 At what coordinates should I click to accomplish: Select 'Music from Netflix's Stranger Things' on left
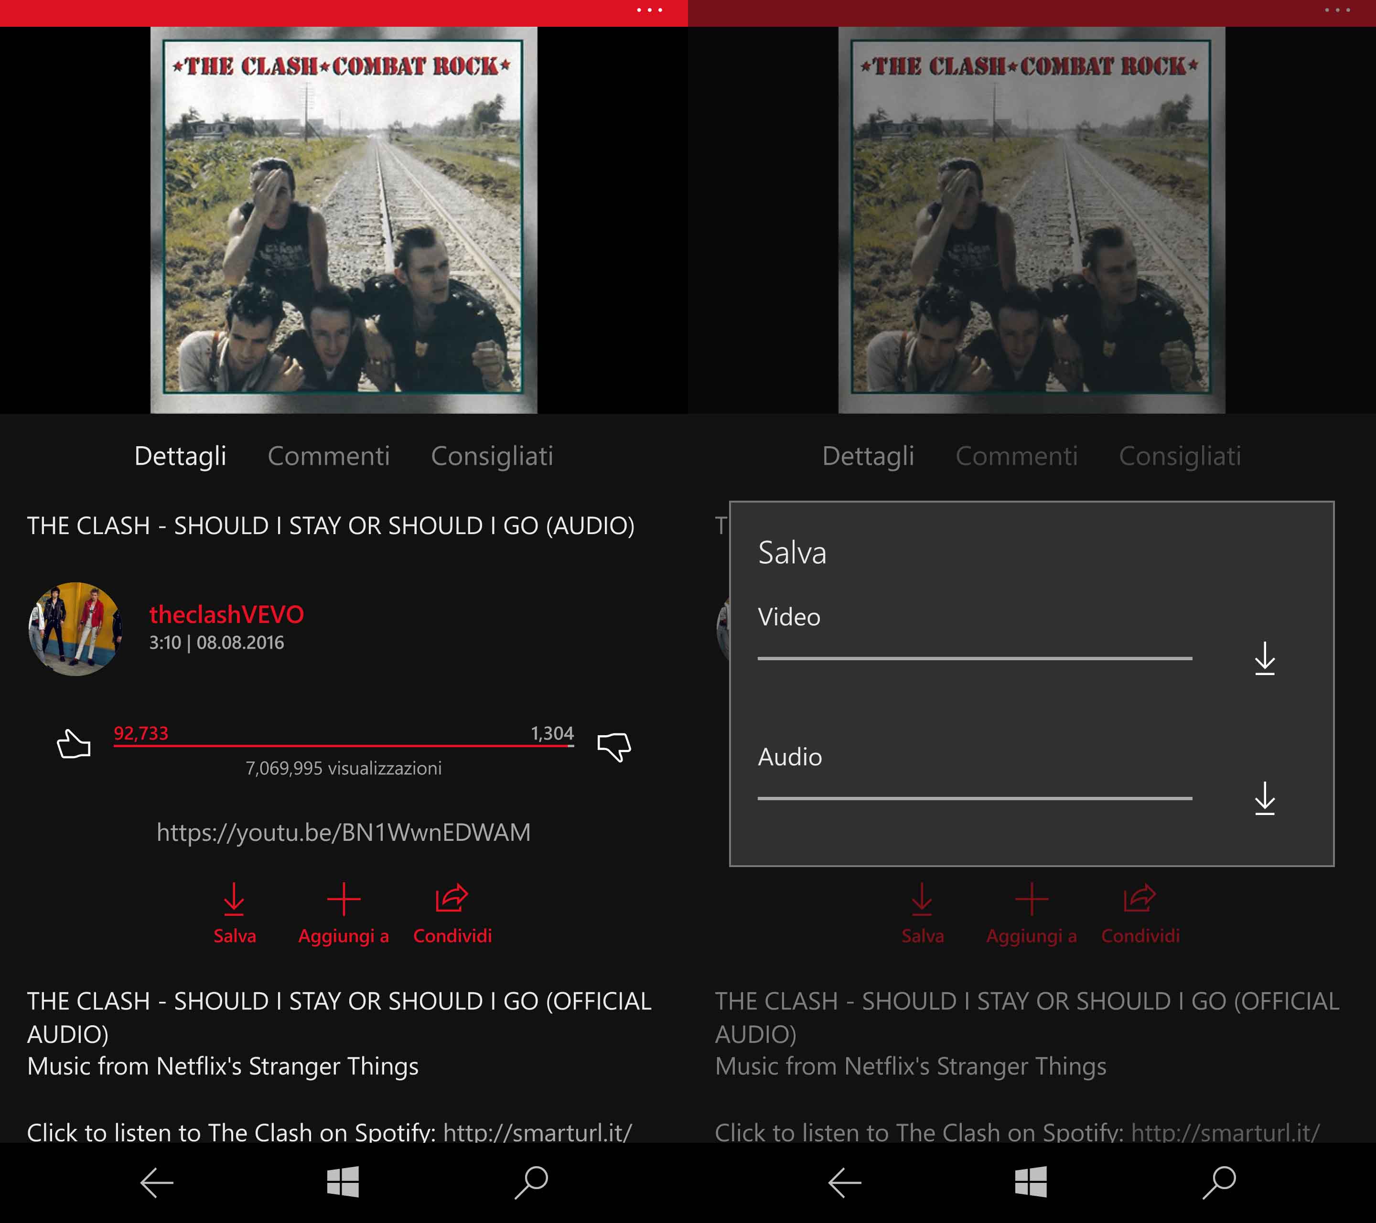[x=223, y=1066]
